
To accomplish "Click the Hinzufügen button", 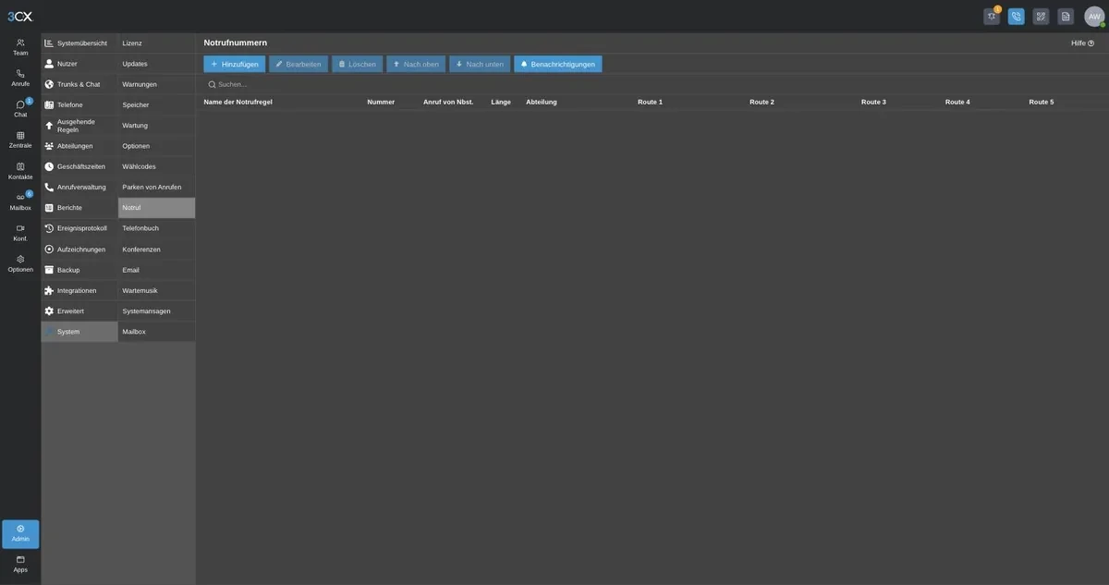I will 235,64.
